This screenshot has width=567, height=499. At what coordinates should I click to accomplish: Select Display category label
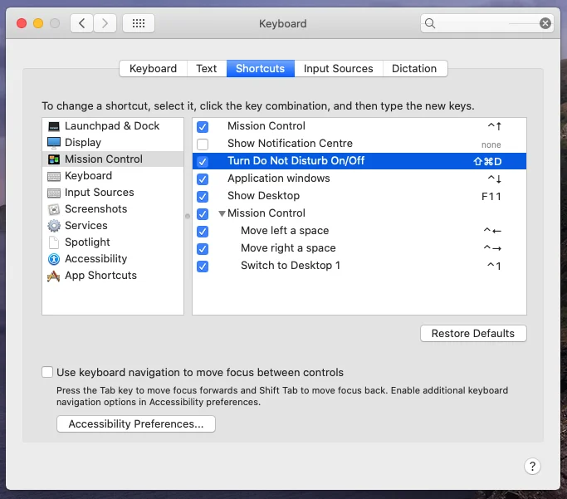tap(83, 143)
